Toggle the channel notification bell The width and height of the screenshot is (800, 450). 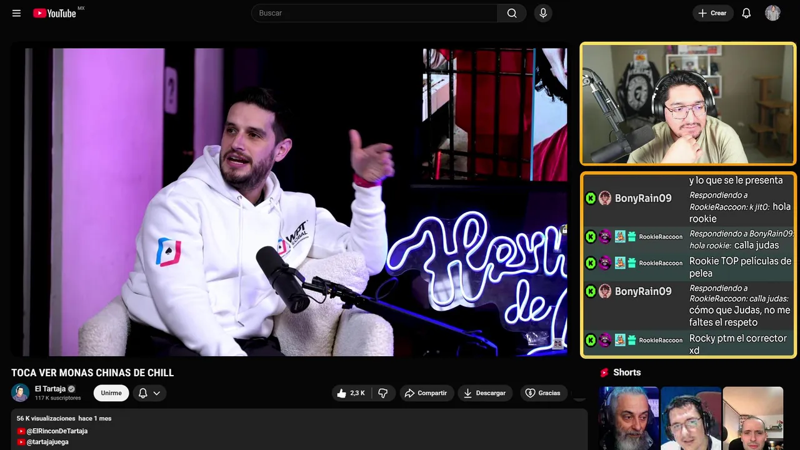[x=142, y=393]
